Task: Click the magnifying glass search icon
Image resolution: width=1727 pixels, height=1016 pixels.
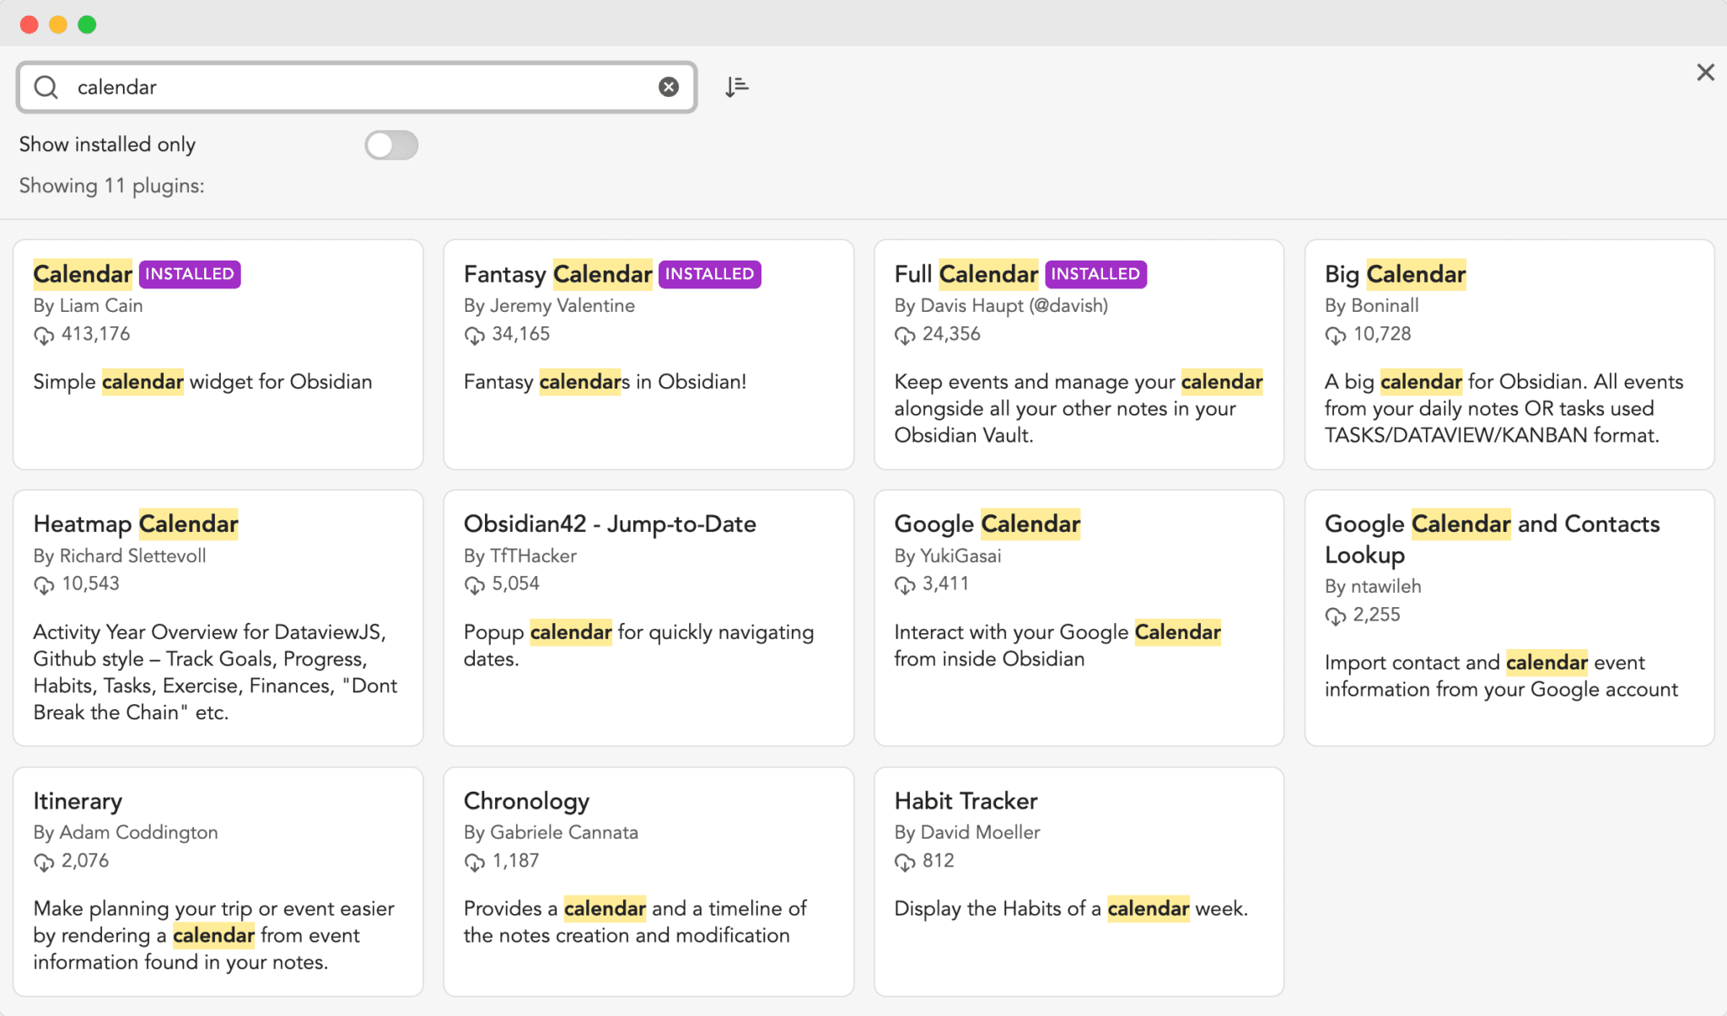Action: [x=46, y=86]
